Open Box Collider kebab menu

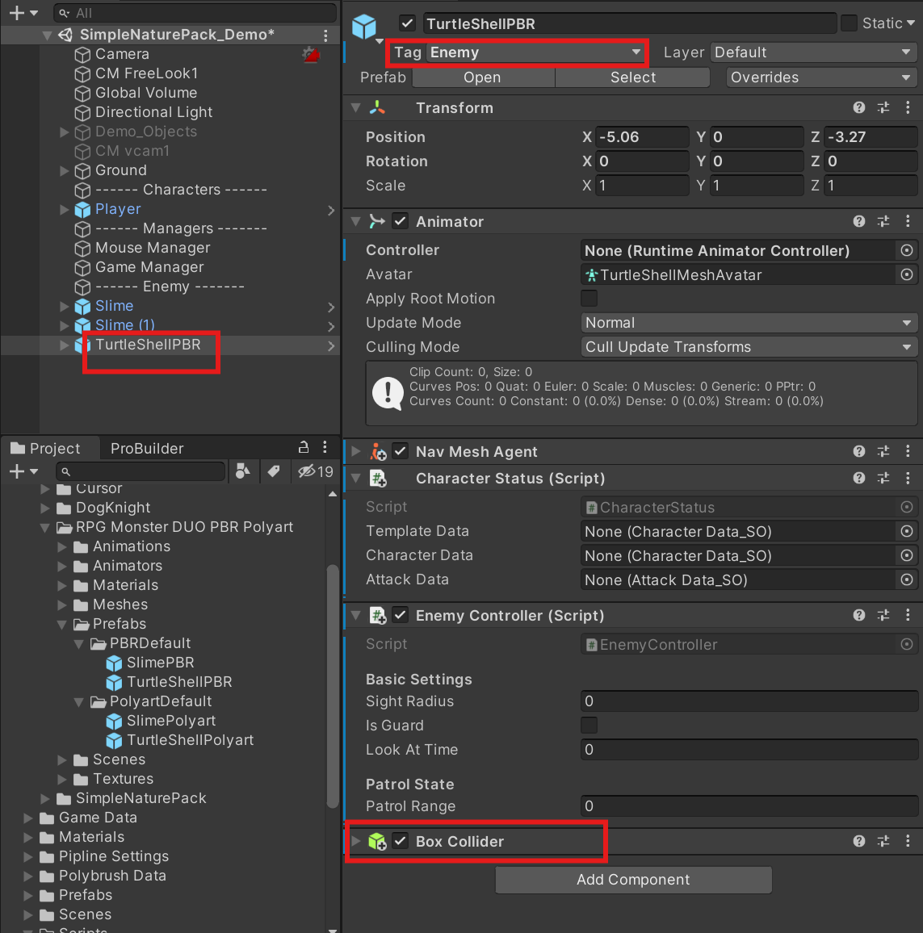(x=908, y=841)
